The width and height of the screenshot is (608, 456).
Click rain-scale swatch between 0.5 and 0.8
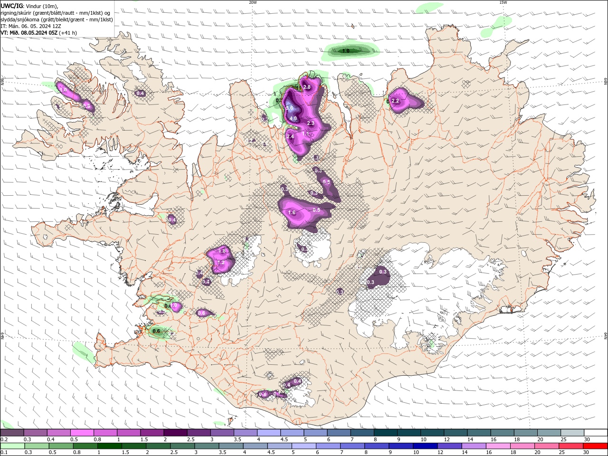pyautogui.click(x=62, y=446)
